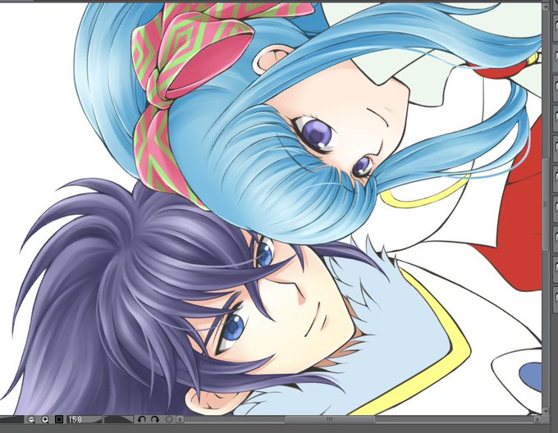The image size is (558, 433).
Task: Click the vertical scrollbar thumb beside the canvas
Action: click(x=546, y=205)
